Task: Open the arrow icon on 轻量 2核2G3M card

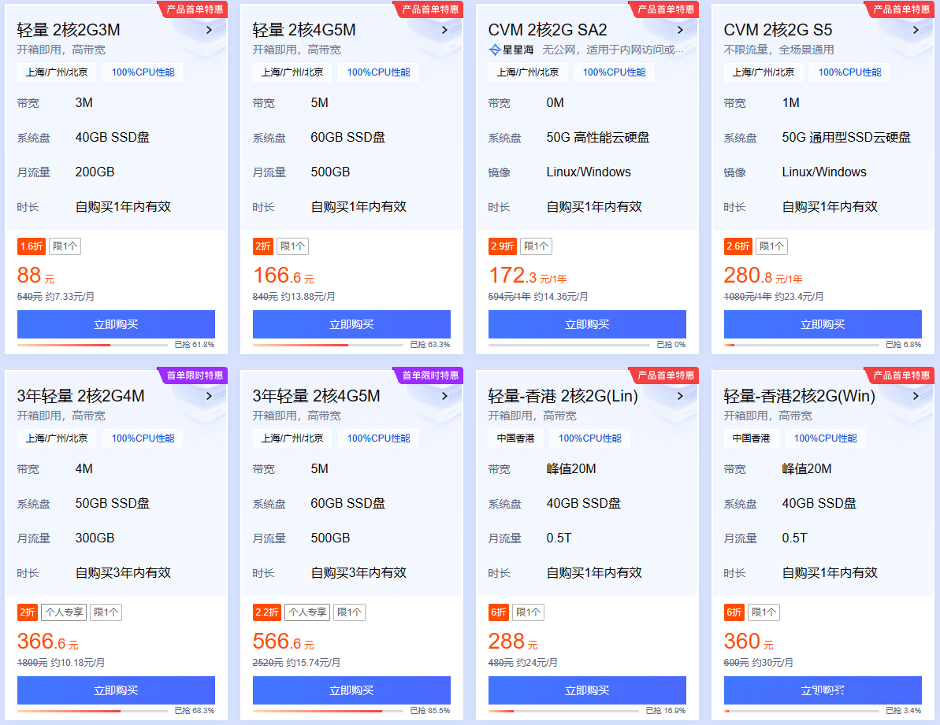Action: pos(208,29)
